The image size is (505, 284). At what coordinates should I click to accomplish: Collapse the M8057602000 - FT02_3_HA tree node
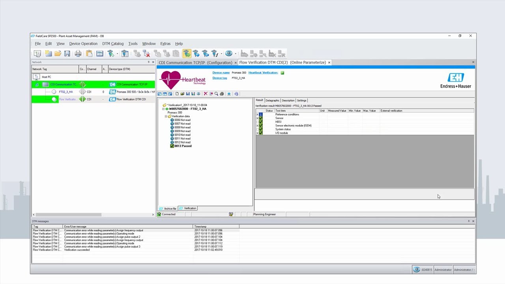click(163, 109)
